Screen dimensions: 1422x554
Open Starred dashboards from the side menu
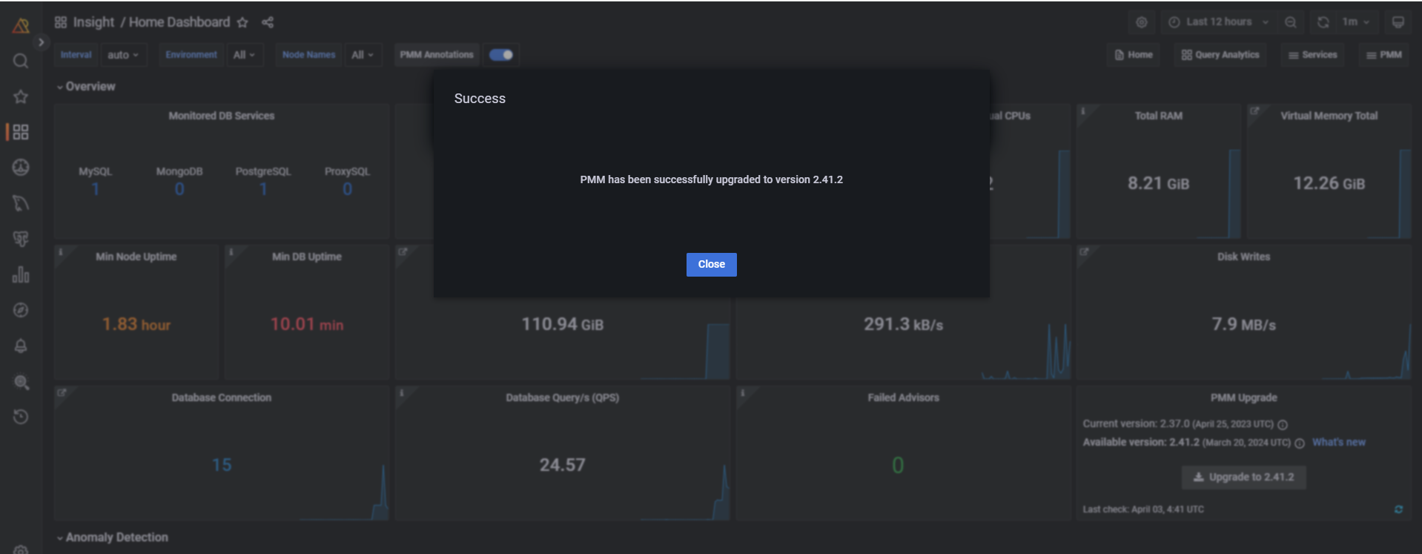coord(21,96)
